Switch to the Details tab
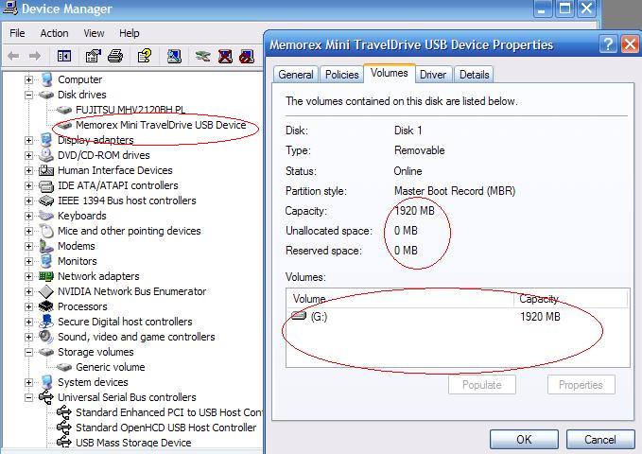This screenshot has width=642, height=454. click(x=474, y=75)
